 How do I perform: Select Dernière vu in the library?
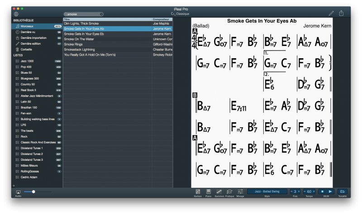37,32
